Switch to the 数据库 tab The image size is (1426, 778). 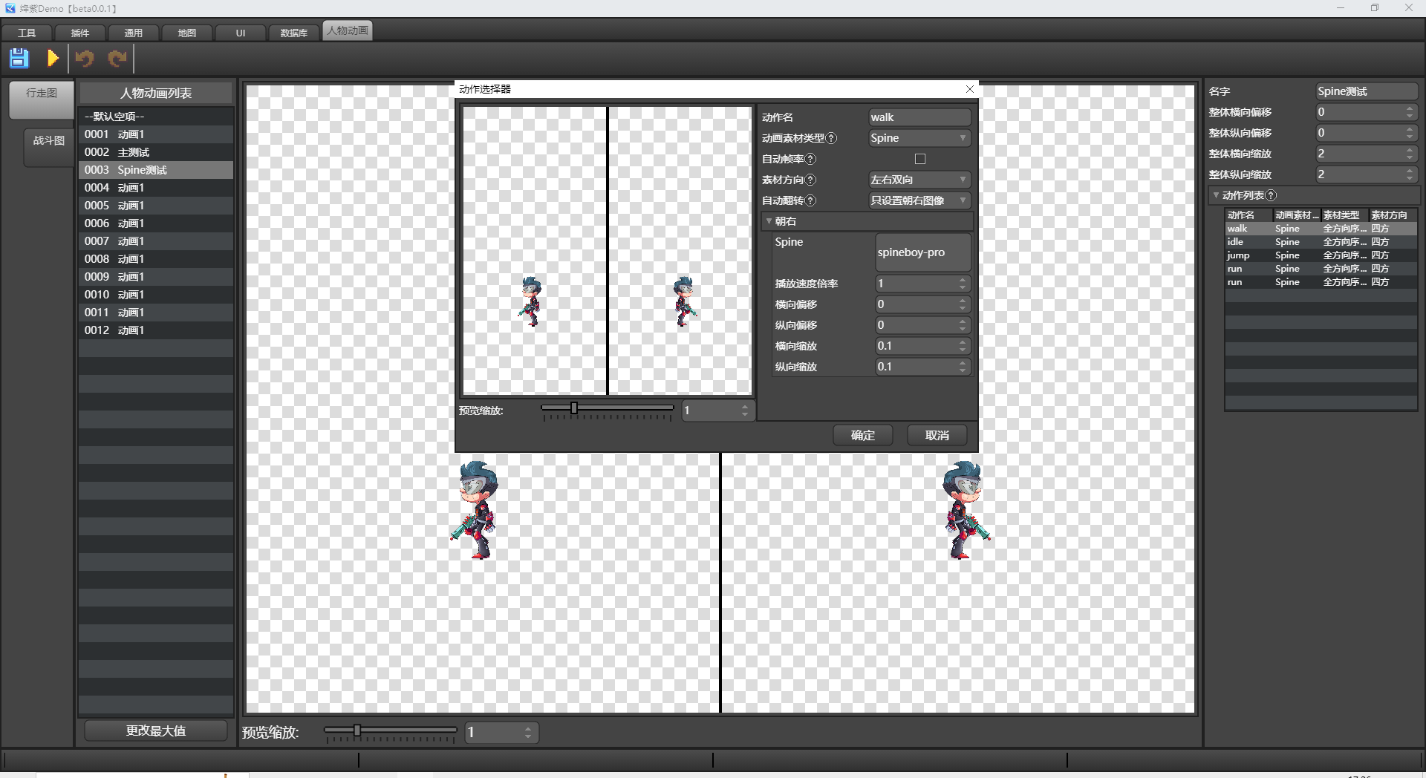(x=294, y=33)
